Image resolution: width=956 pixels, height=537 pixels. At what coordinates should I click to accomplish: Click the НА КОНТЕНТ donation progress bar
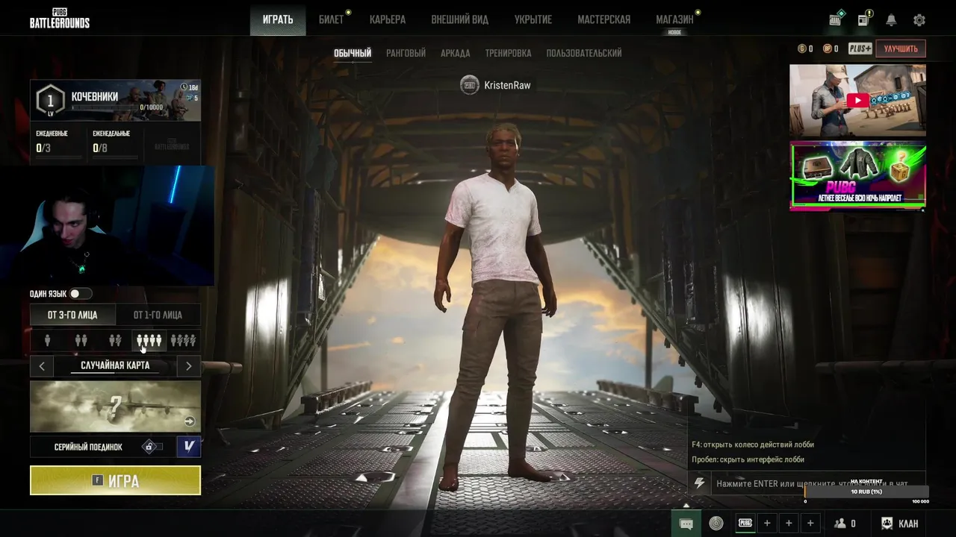click(866, 492)
